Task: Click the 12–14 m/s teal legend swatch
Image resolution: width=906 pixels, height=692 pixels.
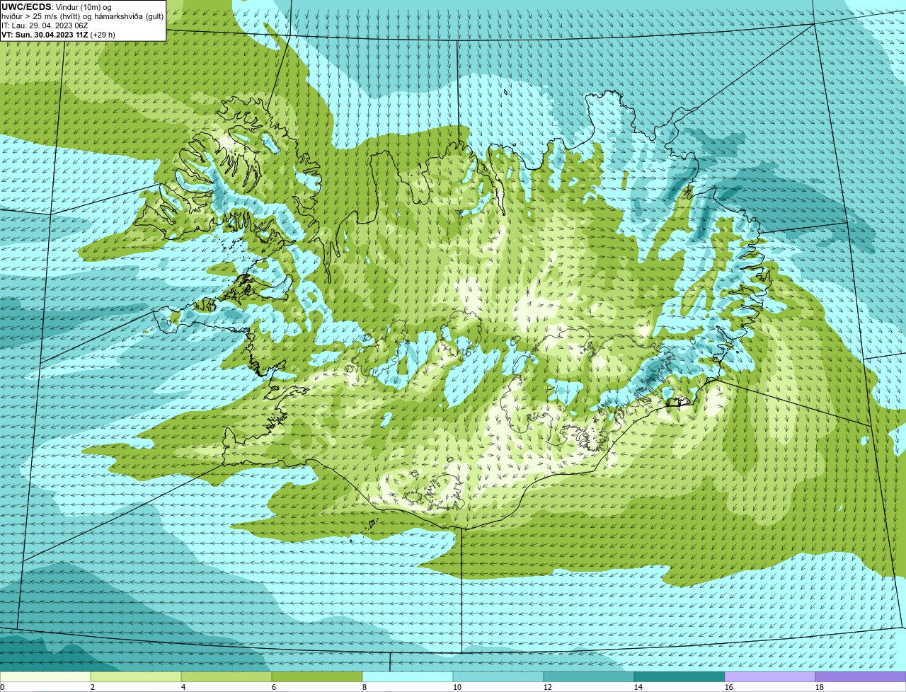Action: 589,677
